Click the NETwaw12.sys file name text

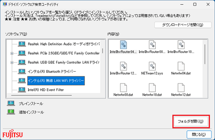click(152, 73)
